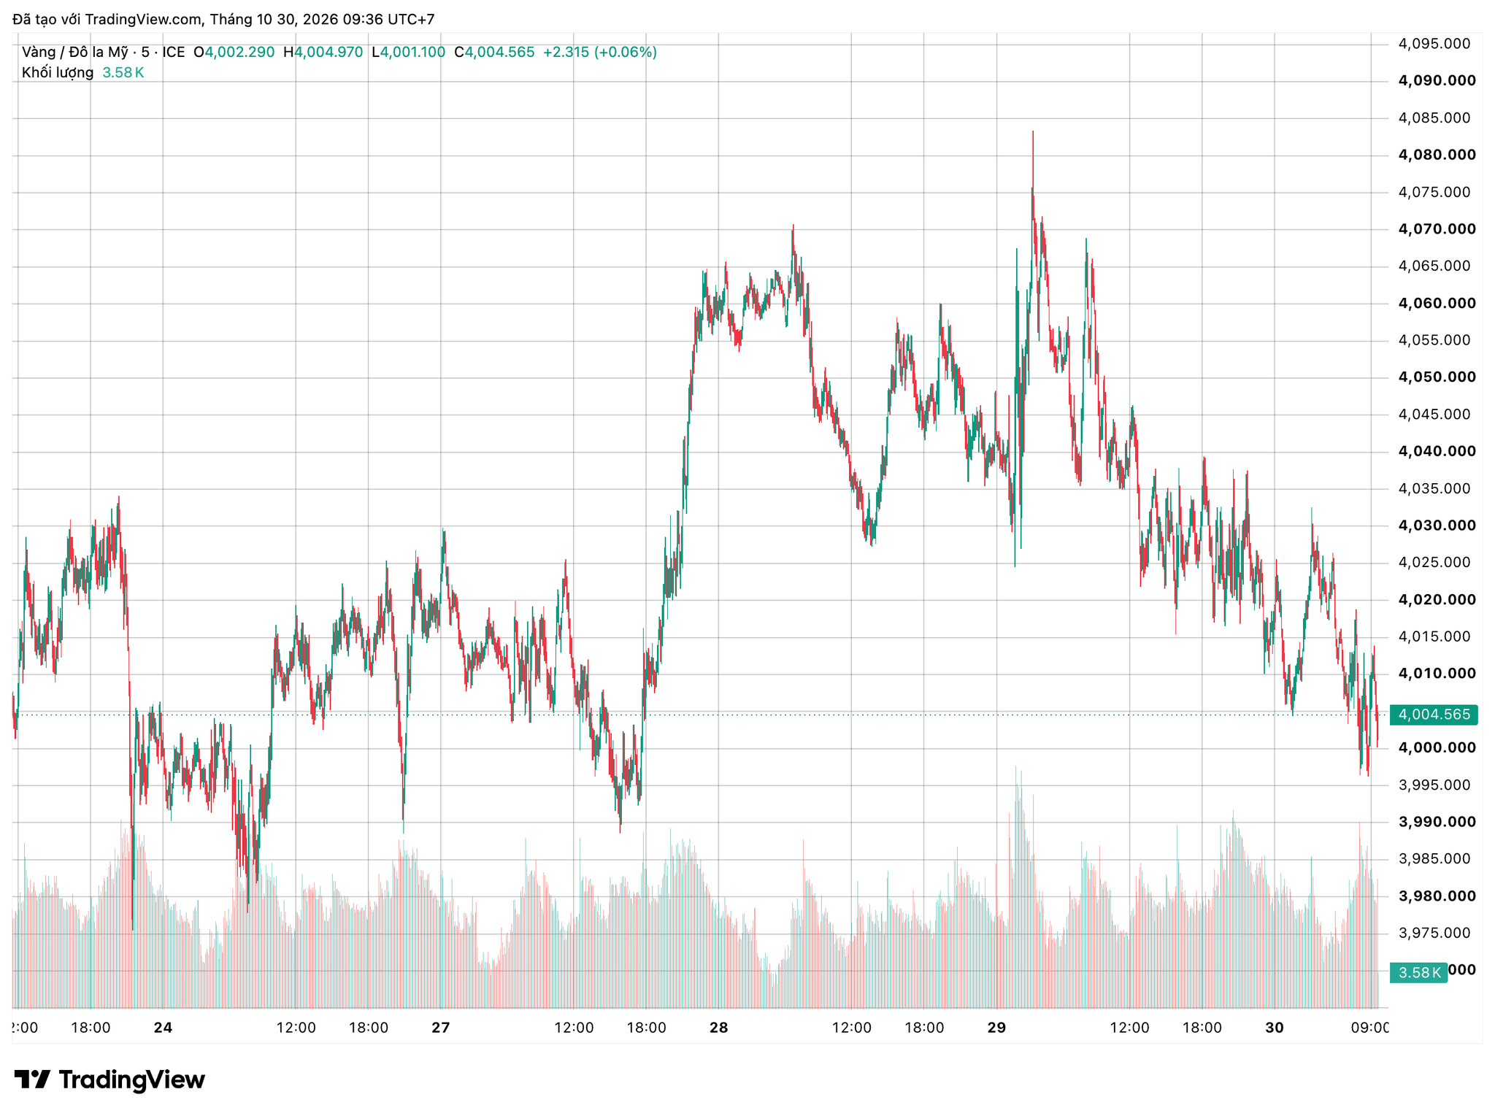Click date label 27 on time axis
The height and width of the screenshot is (1116, 1495).
(440, 1028)
